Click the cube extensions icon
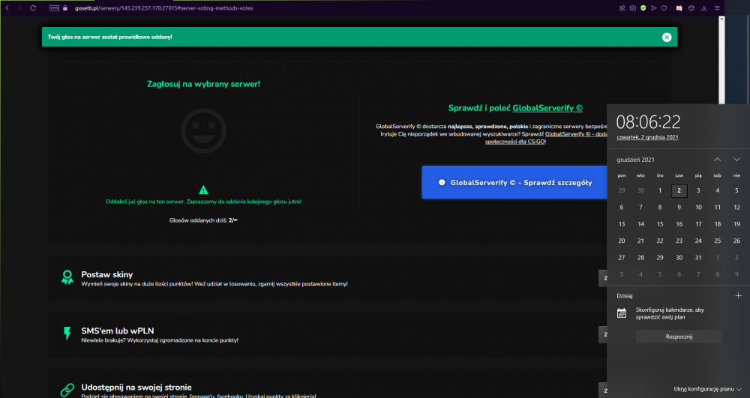Image resolution: width=750 pixels, height=398 pixels. point(691,8)
